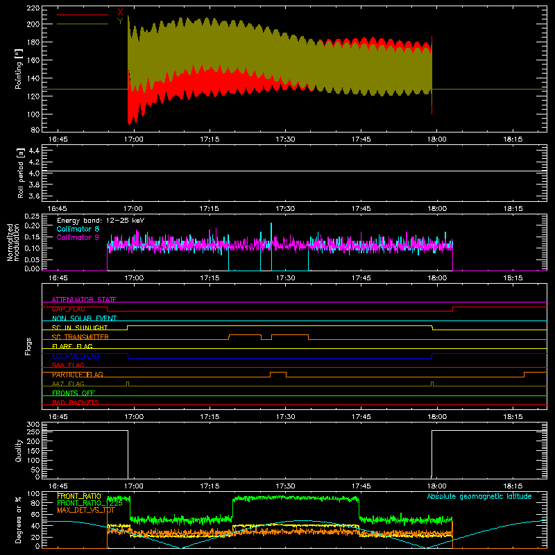Click the BAD_PACKETS flag label
Screen dimensions: 555x555
click(76, 402)
